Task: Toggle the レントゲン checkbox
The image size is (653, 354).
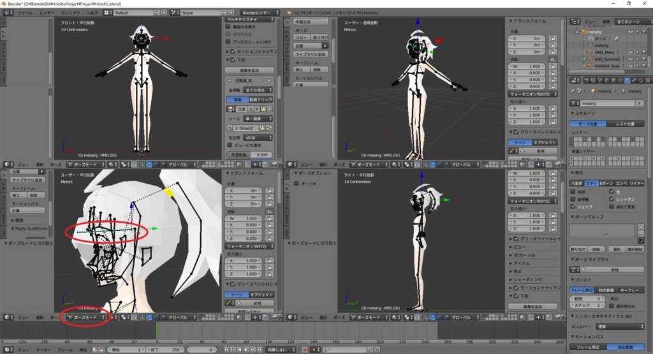Action: click(x=612, y=199)
